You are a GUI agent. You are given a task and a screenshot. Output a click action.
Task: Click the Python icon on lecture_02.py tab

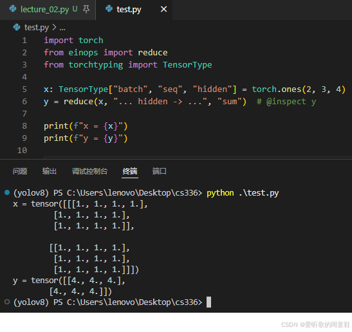point(13,9)
